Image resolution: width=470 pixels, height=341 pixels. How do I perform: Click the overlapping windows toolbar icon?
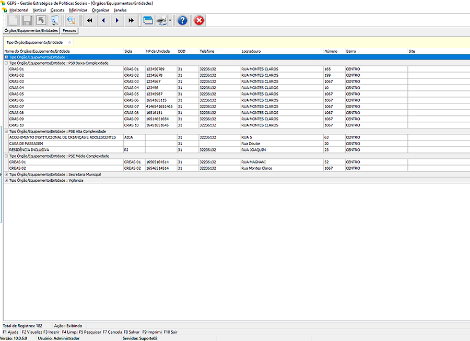point(148,20)
